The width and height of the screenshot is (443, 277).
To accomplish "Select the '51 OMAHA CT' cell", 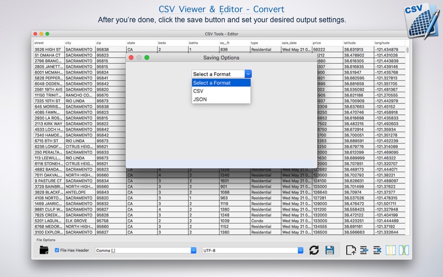I will (x=49, y=55).
